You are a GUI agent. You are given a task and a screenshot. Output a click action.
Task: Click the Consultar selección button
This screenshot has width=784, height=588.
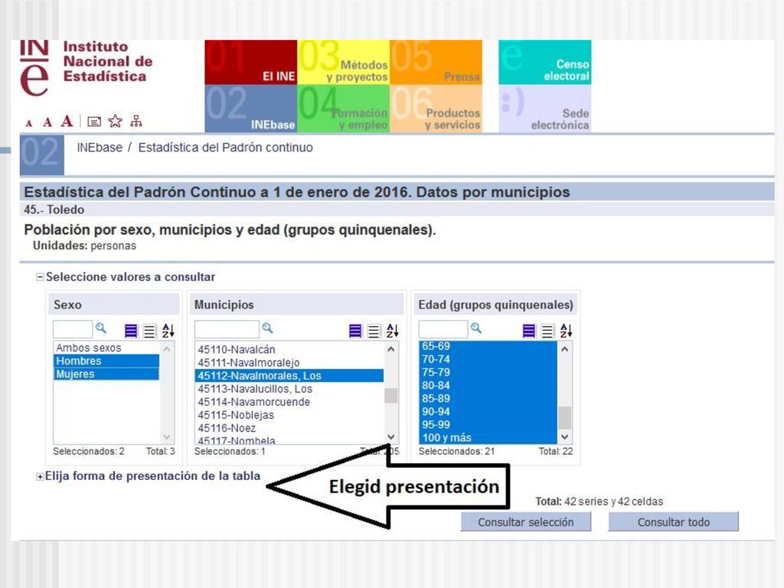point(525,522)
